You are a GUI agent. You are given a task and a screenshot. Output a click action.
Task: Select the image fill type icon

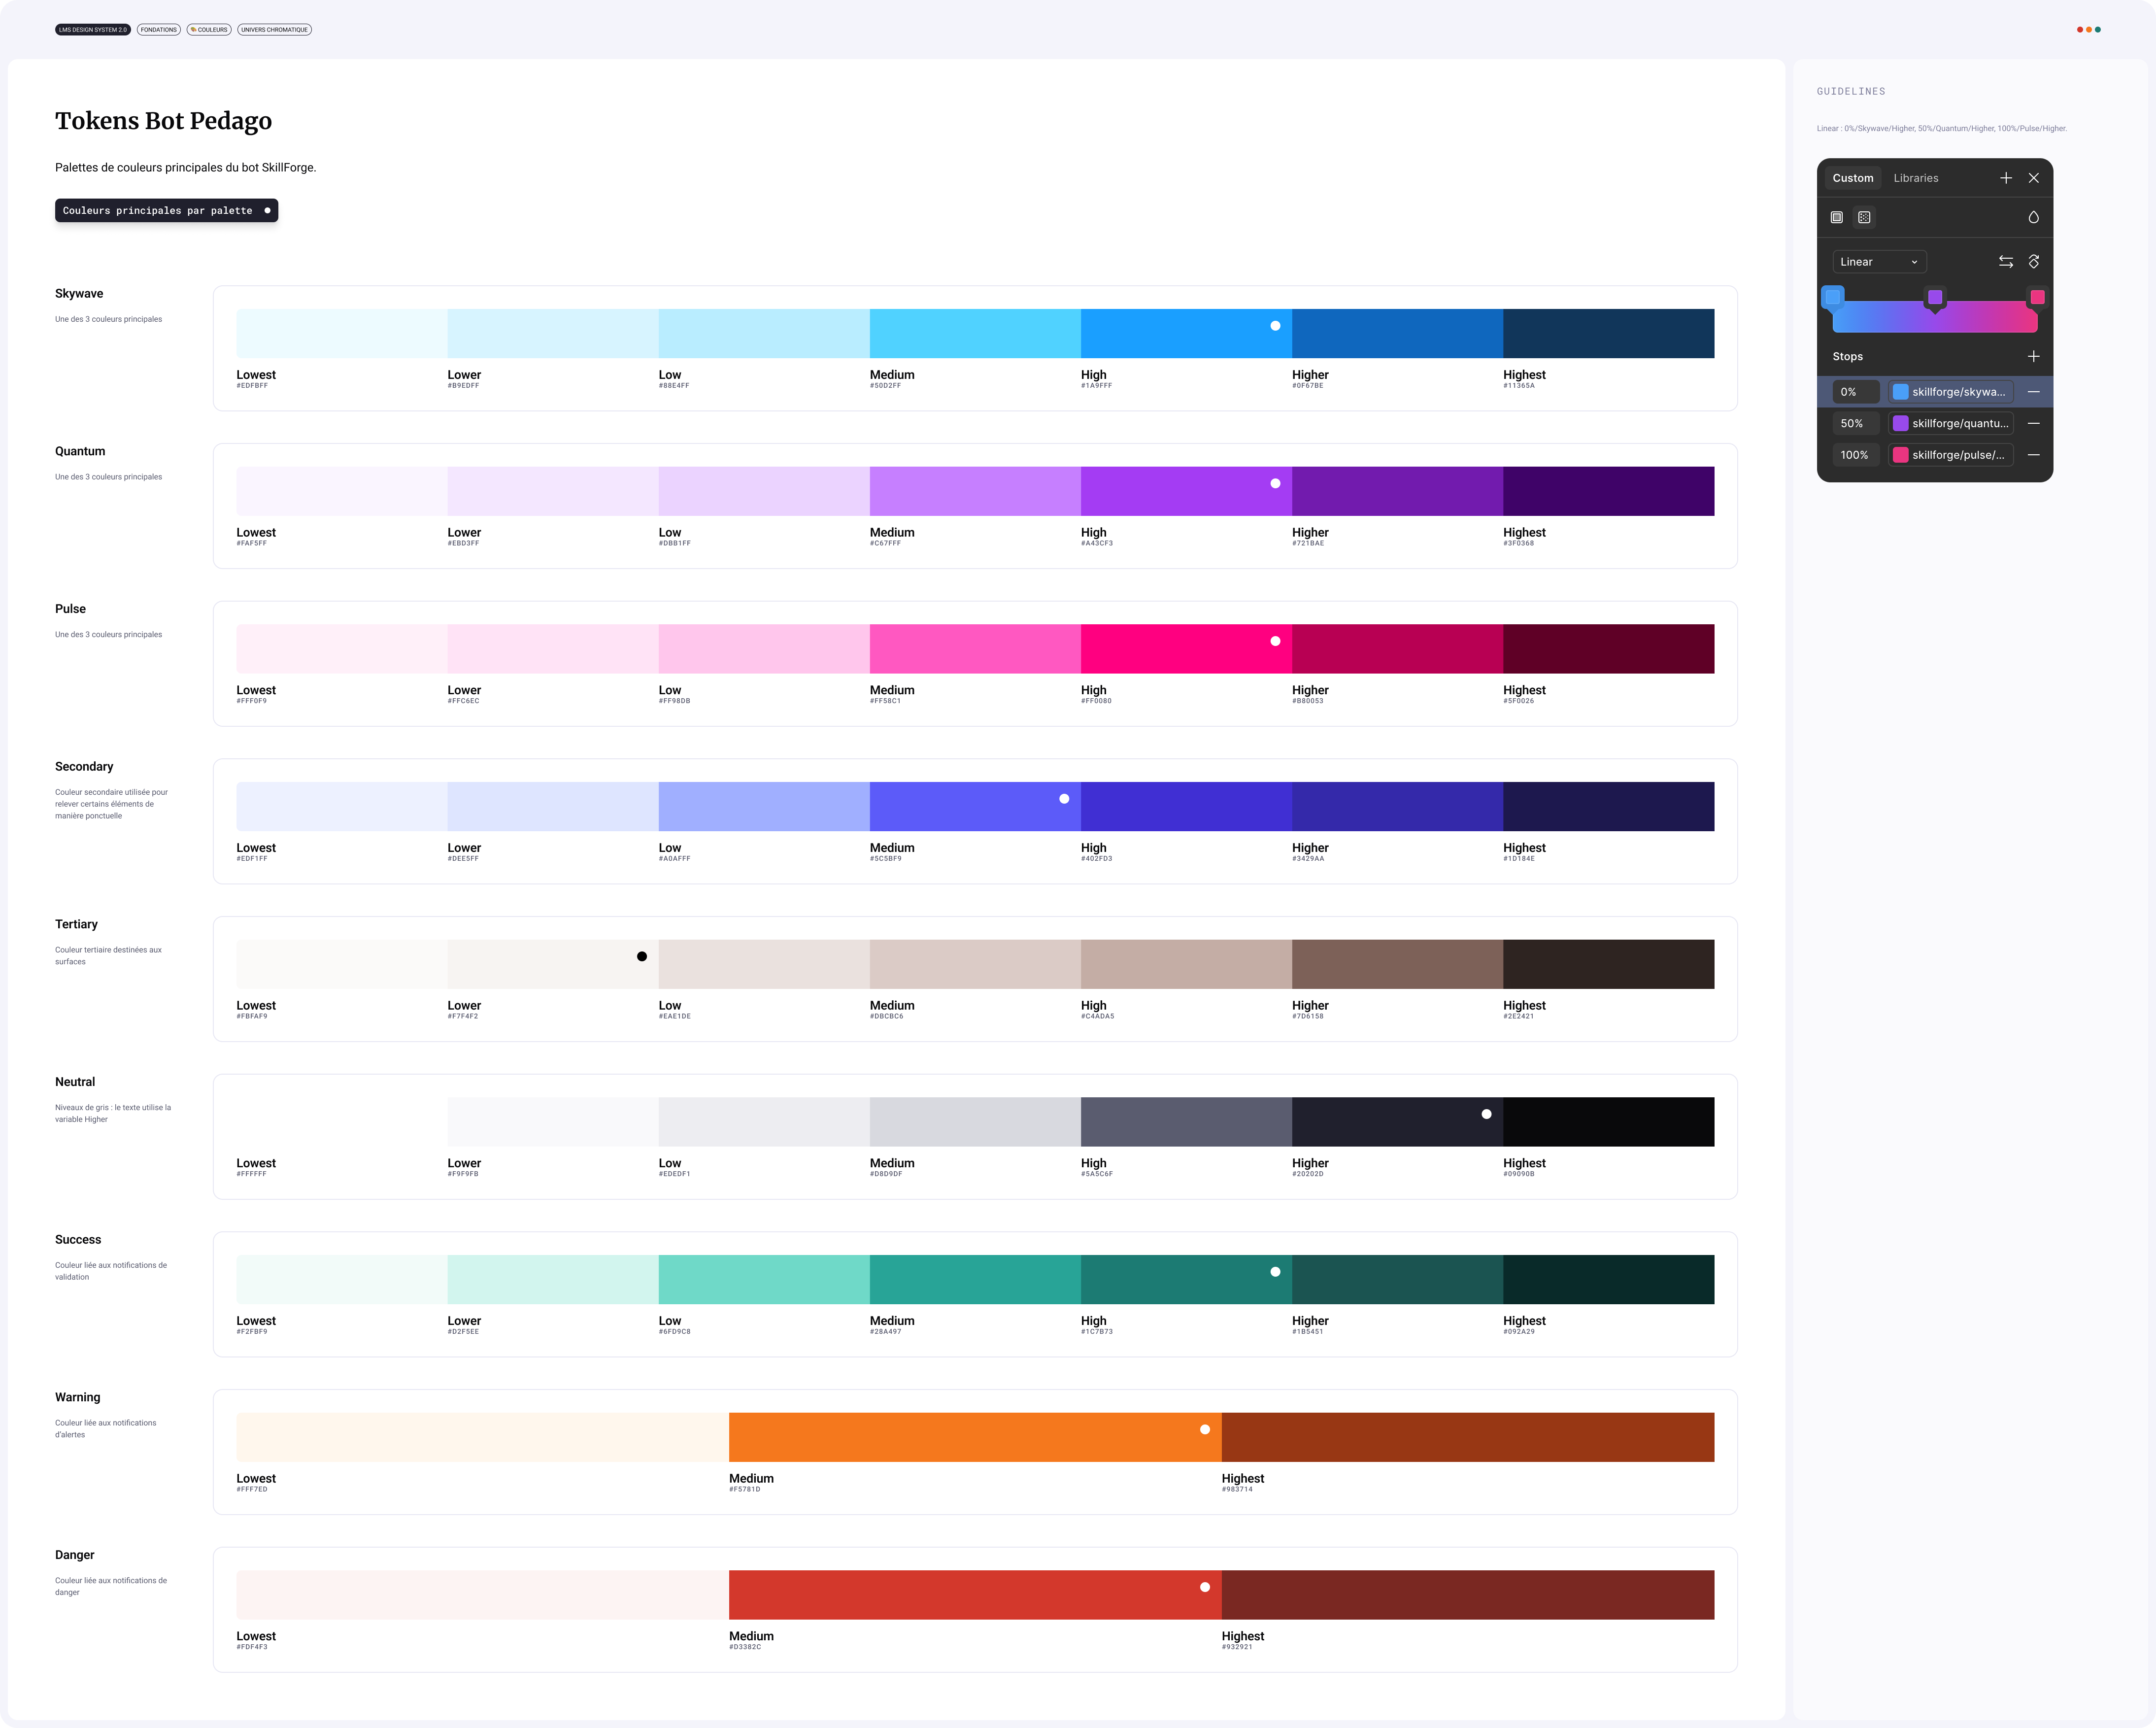pos(1864,217)
